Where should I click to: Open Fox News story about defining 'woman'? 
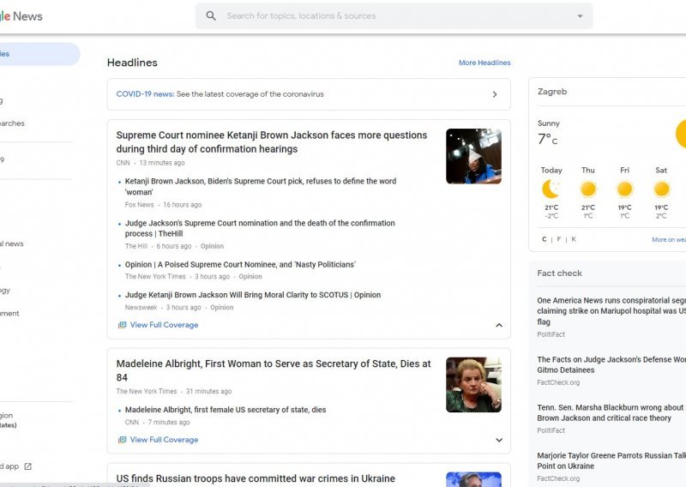(261, 186)
